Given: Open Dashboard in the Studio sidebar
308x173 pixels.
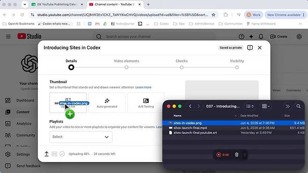Looking at the screenshot, I should click(x=20, y=101).
